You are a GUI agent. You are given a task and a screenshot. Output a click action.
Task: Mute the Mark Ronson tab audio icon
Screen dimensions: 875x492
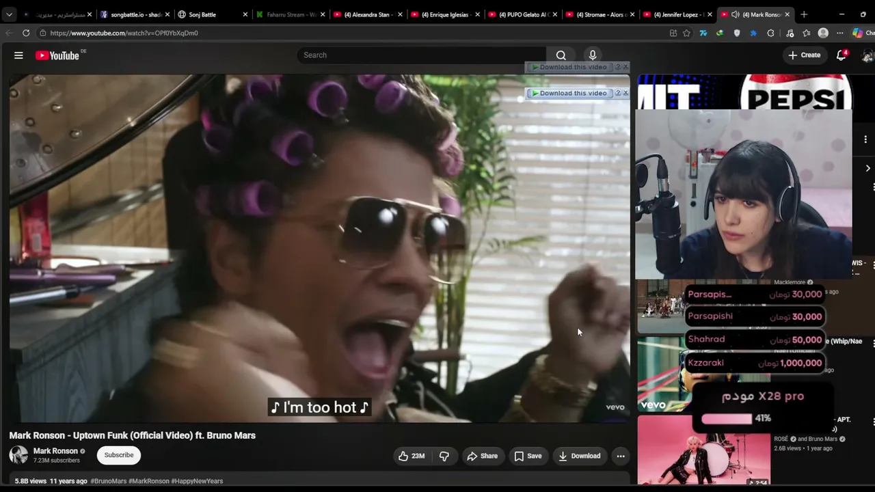(x=735, y=14)
